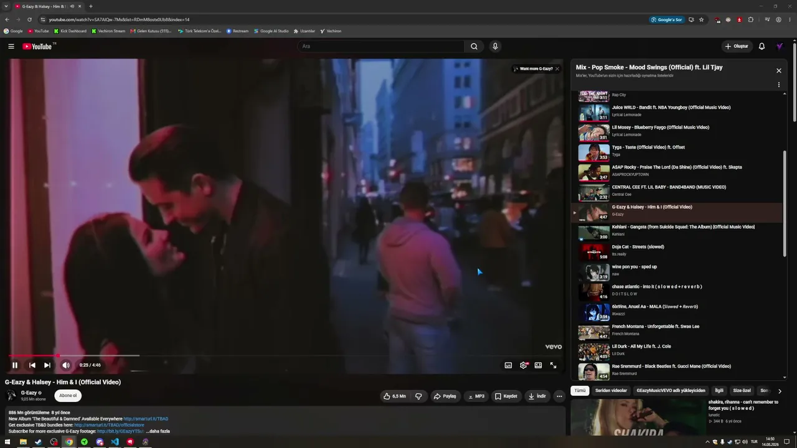Enter fullscreen mode in the player
The width and height of the screenshot is (797, 448).
point(553,365)
